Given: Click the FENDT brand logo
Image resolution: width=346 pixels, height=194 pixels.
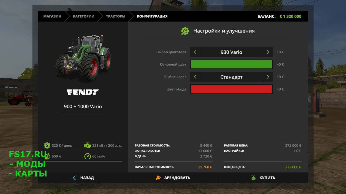Looking at the screenshot, I should 83,92.
